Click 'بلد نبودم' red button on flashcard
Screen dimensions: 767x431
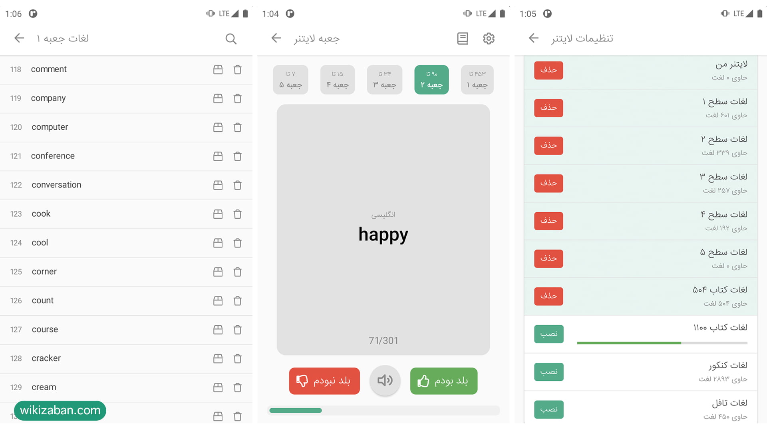tap(324, 380)
